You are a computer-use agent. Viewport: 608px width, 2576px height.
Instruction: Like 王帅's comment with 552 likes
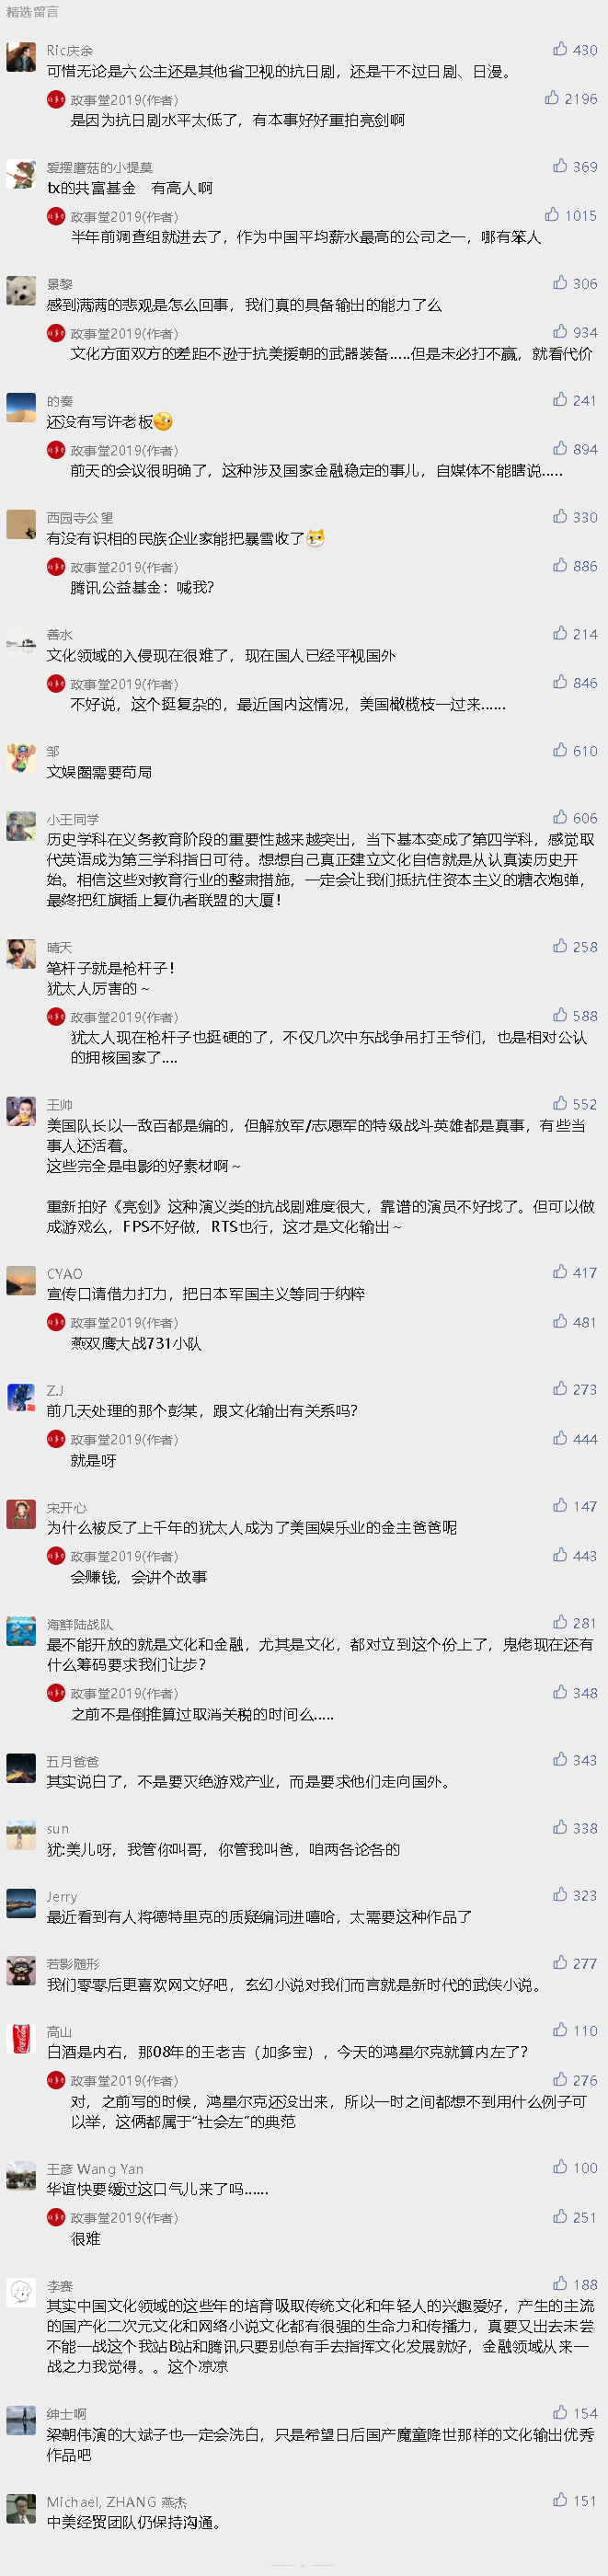(575, 1104)
